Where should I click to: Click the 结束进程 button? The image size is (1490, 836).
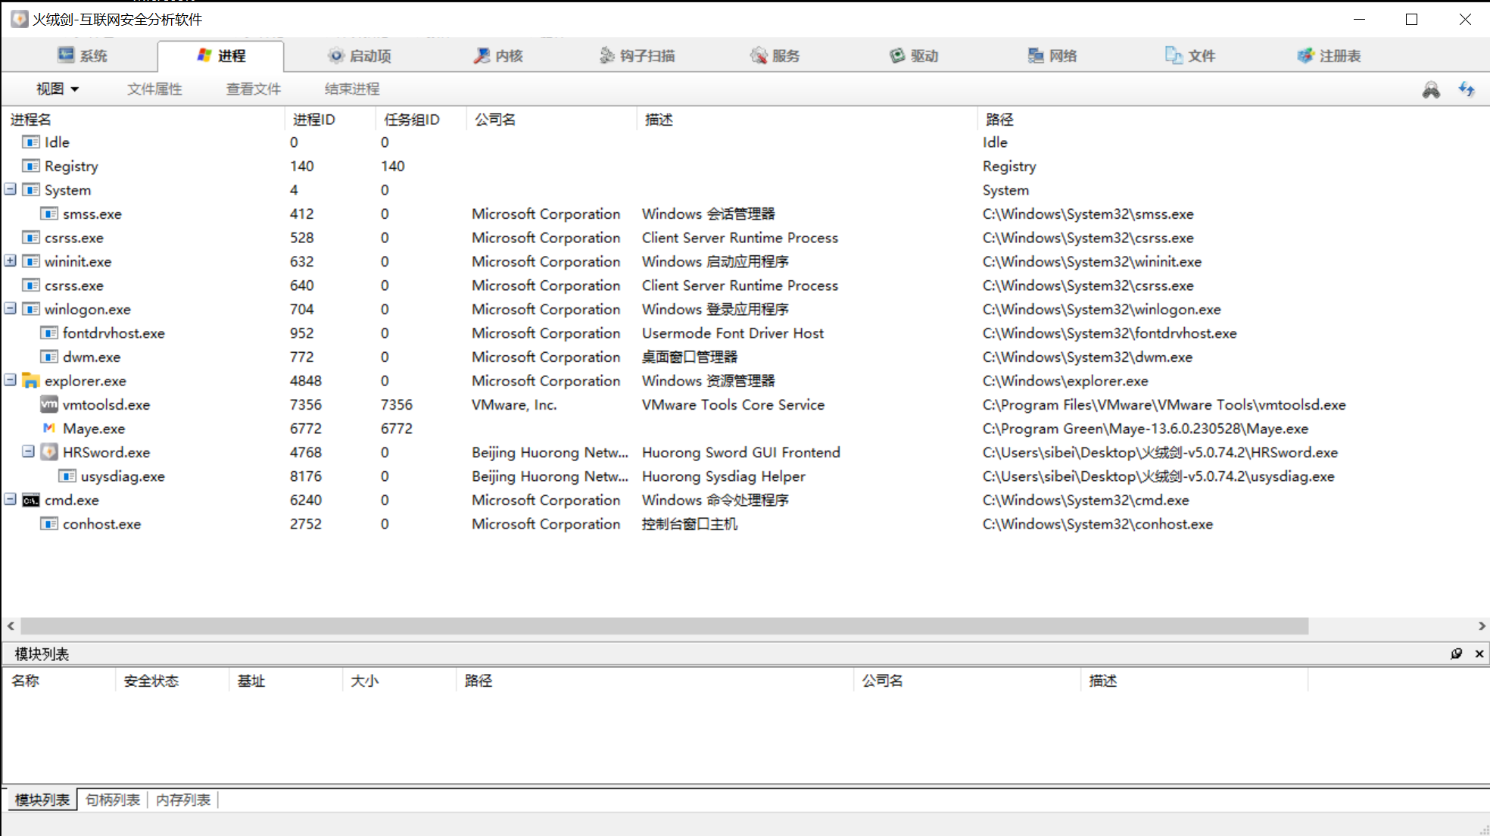click(x=352, y=89)
